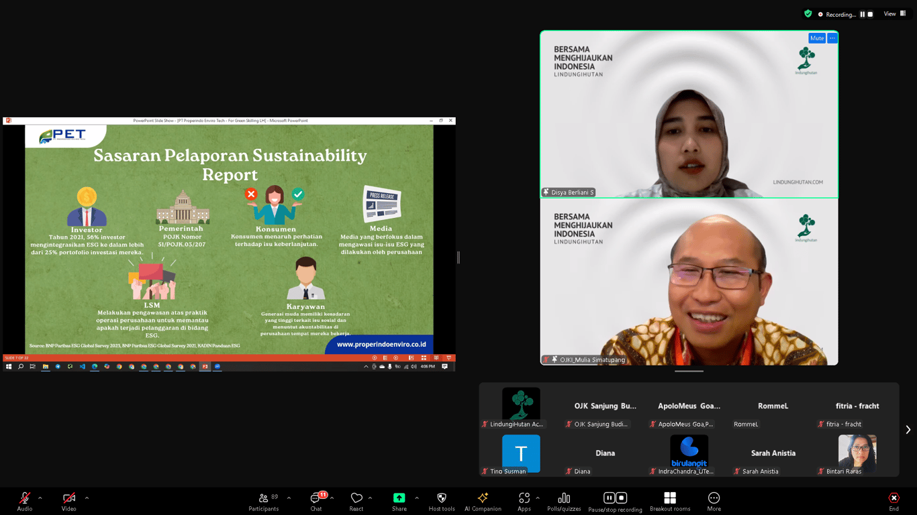Viewport: 917px width, 515px height.
Task: Select ApoloMeus Goa participant tile
Action: [689, 408]
